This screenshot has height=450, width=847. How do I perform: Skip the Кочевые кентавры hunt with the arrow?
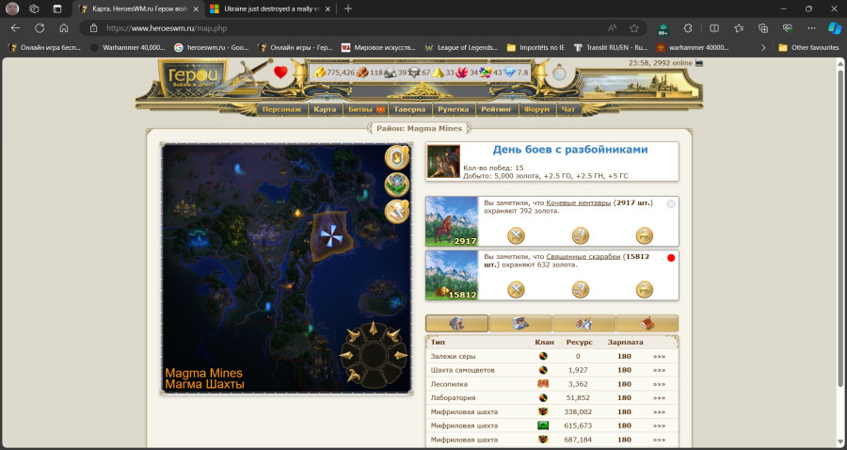[x=644, y=235]
